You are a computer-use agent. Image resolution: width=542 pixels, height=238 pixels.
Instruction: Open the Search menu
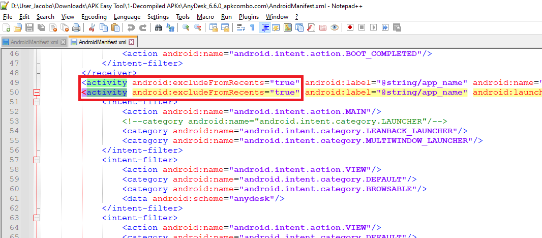[45, 17]
